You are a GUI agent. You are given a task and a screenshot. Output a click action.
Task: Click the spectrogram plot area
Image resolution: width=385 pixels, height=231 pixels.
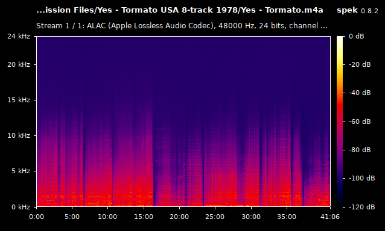tap(183, 122)
